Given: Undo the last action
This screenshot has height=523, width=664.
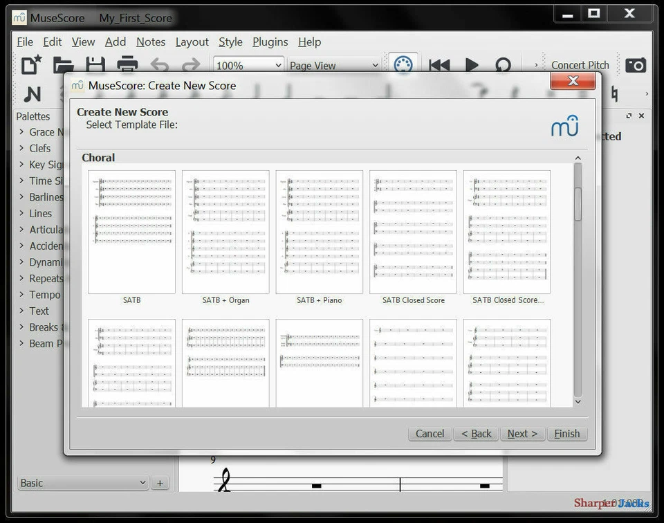Looking at the screenshot, I should [x=158, y=64].
